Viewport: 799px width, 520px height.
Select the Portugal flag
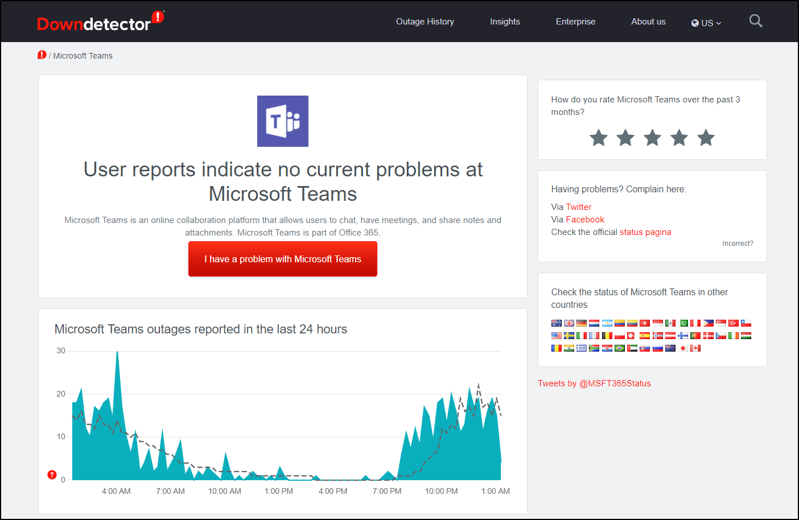[x=695, y=336]
